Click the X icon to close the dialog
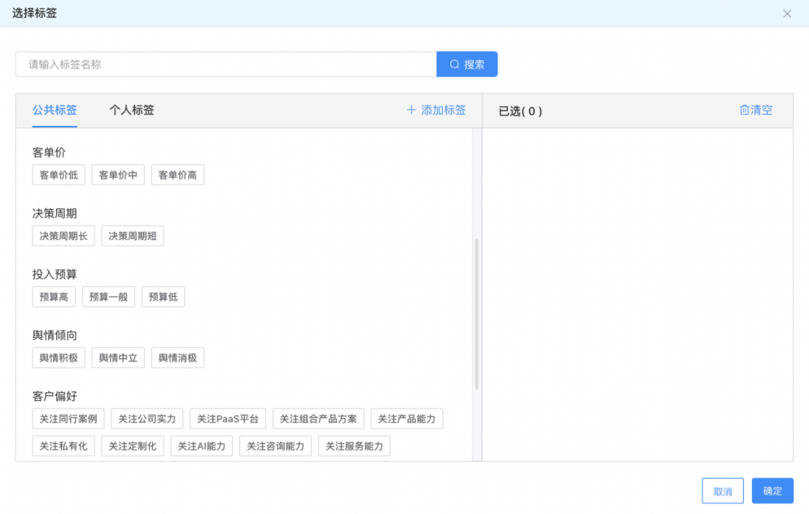809x514 pixels. pyautogui.click(x=787, y=13)
